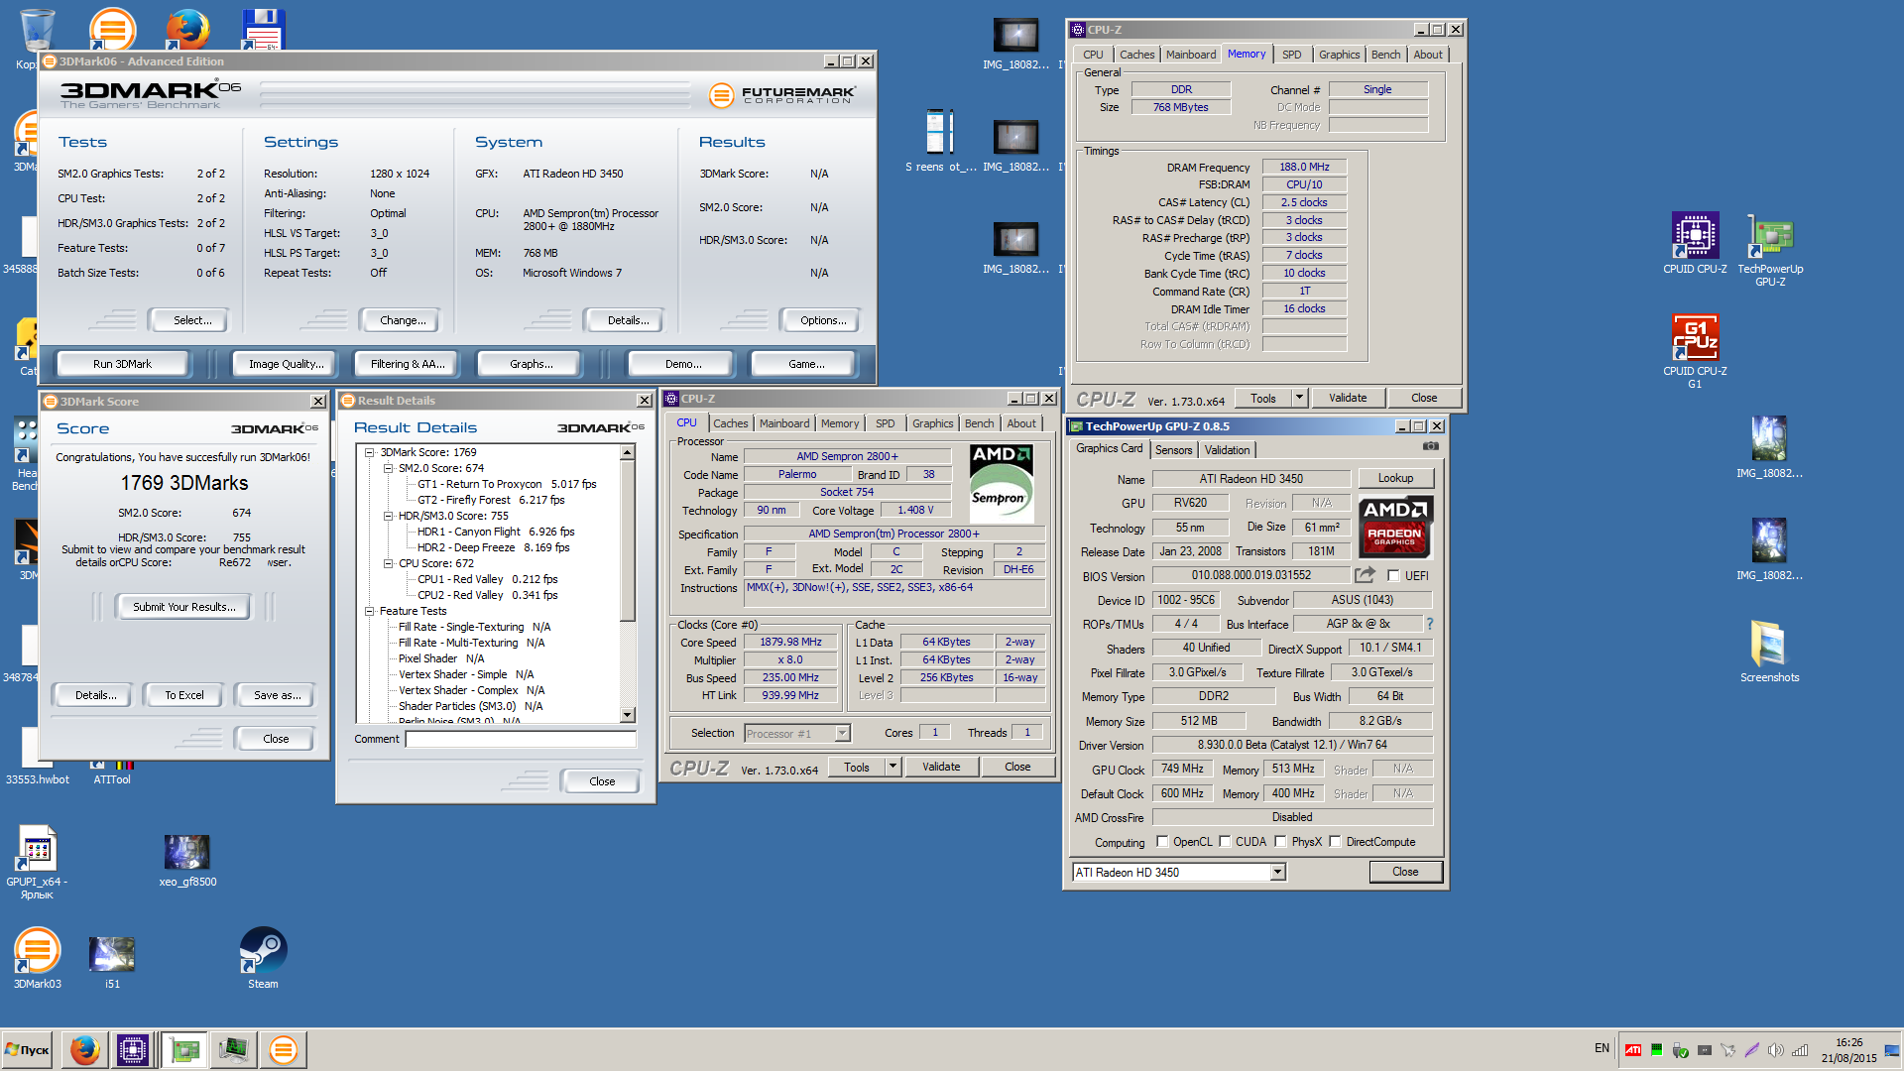Click the safely remove hardware tray icon
Image resolution: width=1904 pixels, height=1071 pixels.
pyautogui.click(x=1680, y=1049)
